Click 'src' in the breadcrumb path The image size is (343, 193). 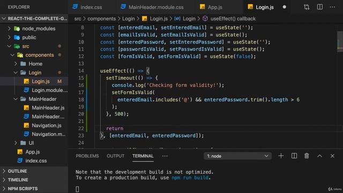(x=78, y=19)
